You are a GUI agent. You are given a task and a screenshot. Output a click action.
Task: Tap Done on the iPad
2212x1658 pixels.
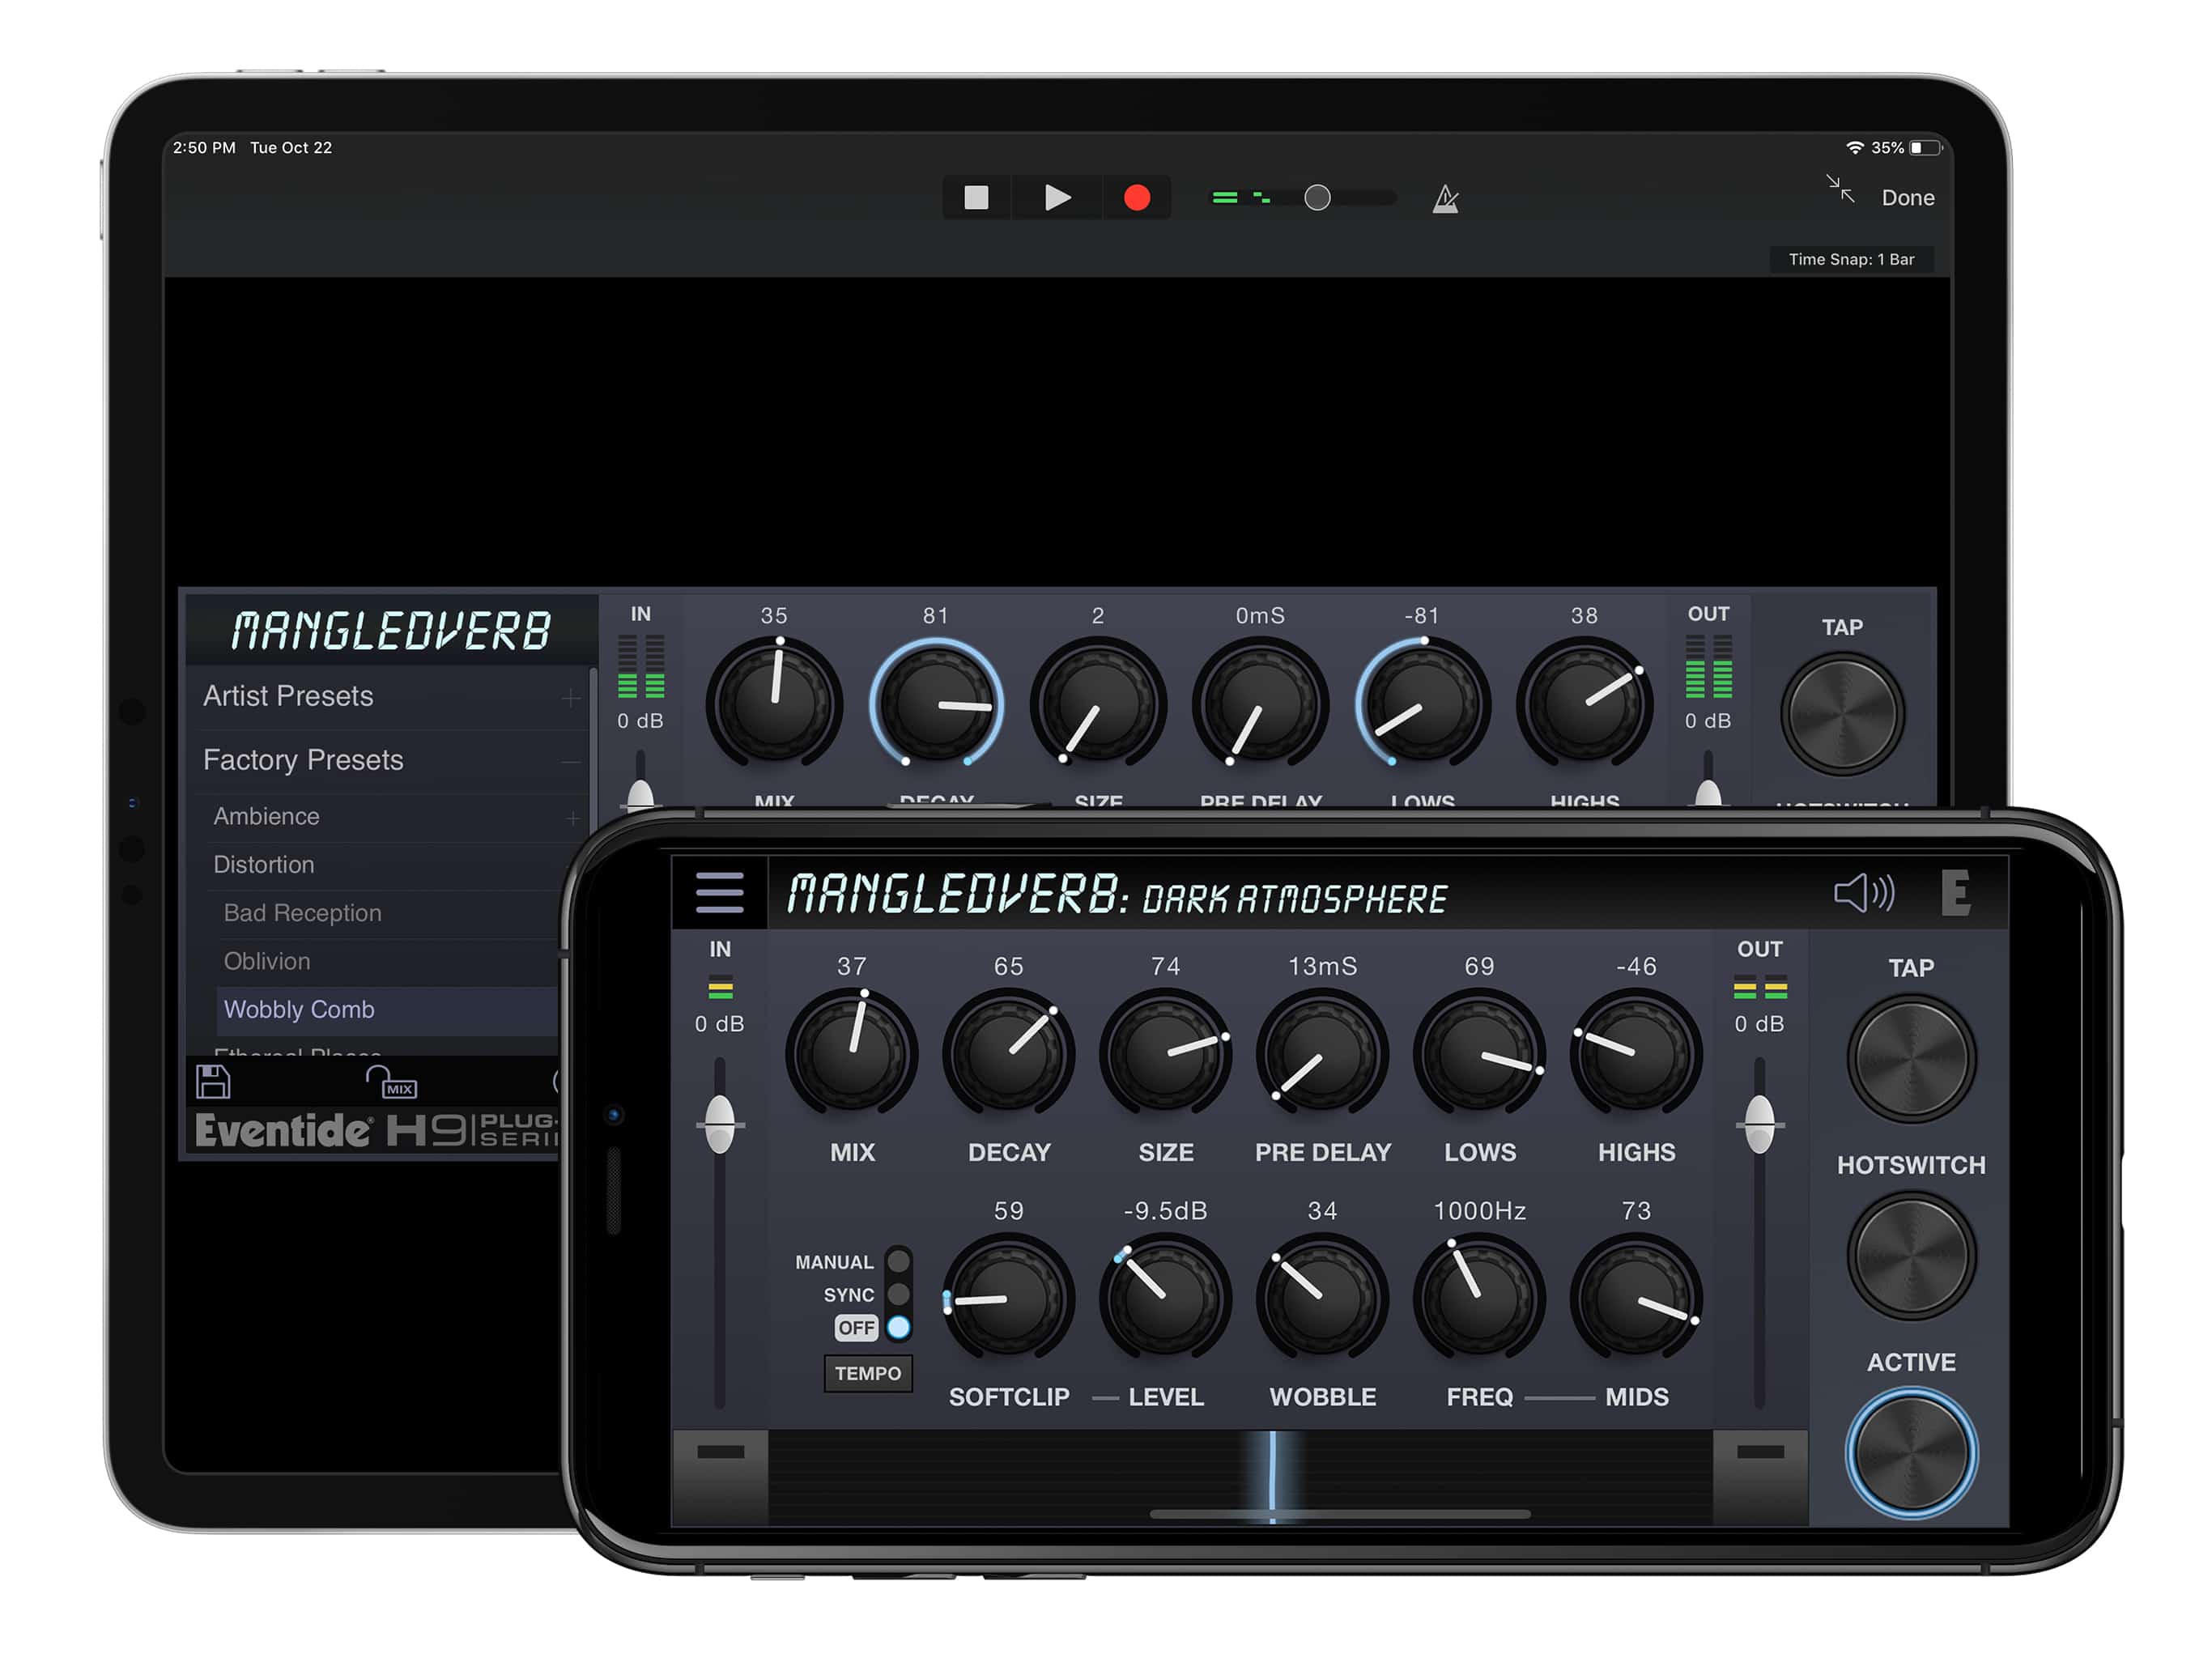pos(1908,198)
